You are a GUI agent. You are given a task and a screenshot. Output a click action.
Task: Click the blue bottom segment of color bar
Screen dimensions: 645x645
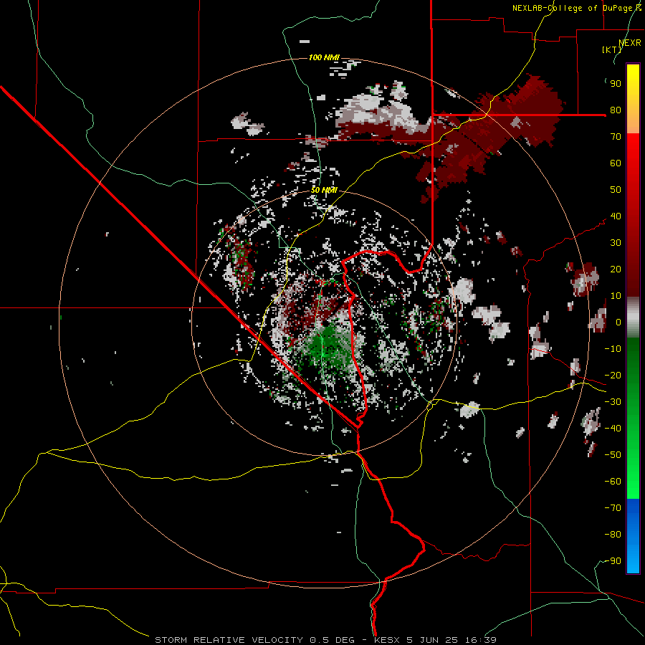pos(633,536)
